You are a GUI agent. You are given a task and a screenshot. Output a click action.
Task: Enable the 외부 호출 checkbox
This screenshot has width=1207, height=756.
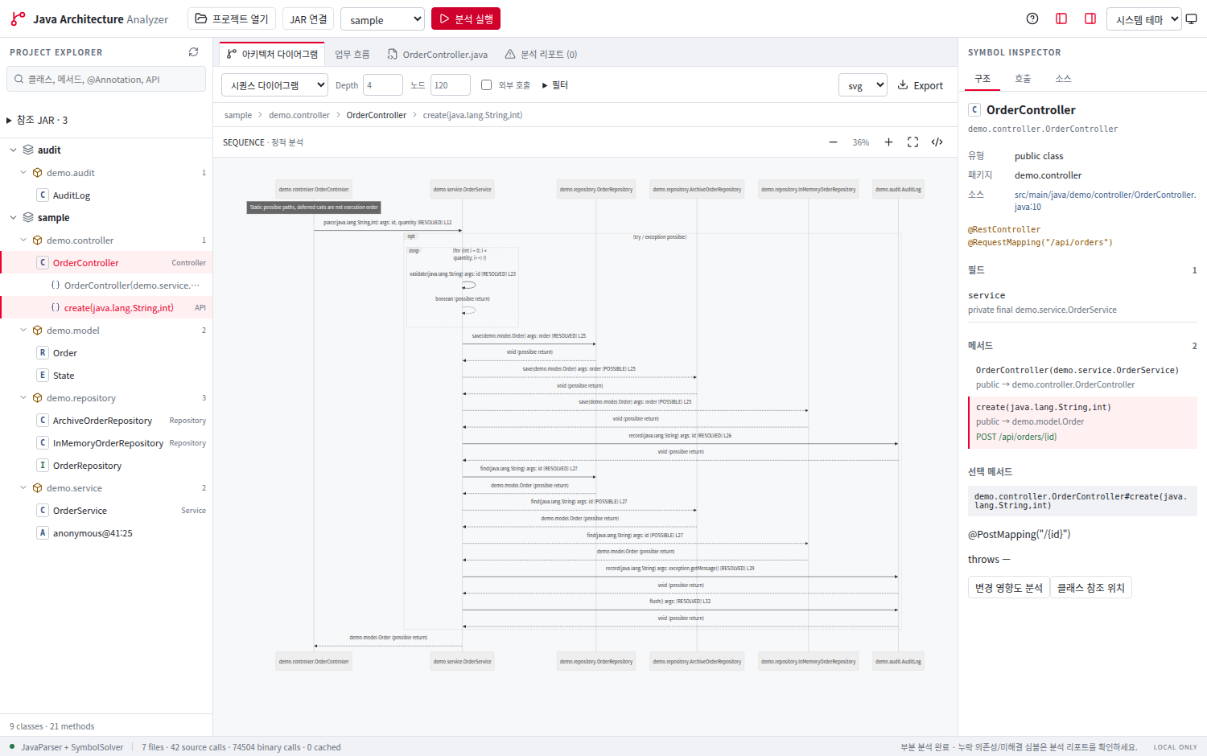pyautogui.click(x=486, y=85)
